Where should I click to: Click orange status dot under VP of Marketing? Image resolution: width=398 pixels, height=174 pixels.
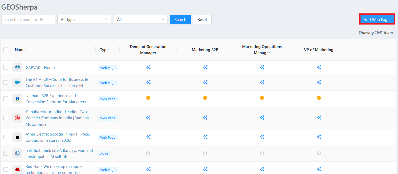pyautogui.click(x=319, y=98)
